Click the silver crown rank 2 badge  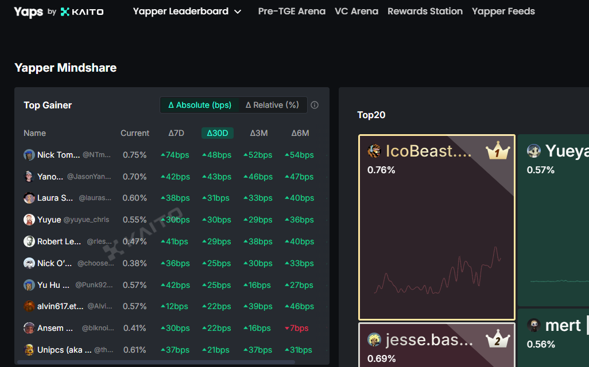[x=497, y=339]
